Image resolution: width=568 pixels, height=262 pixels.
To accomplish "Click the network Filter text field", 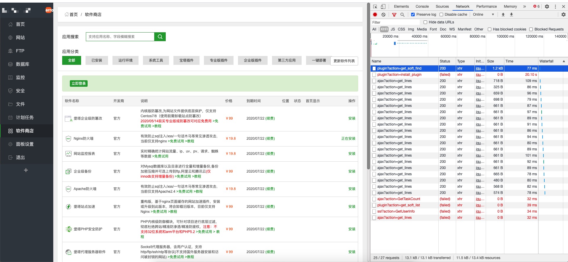I will (x=395, y=22).
